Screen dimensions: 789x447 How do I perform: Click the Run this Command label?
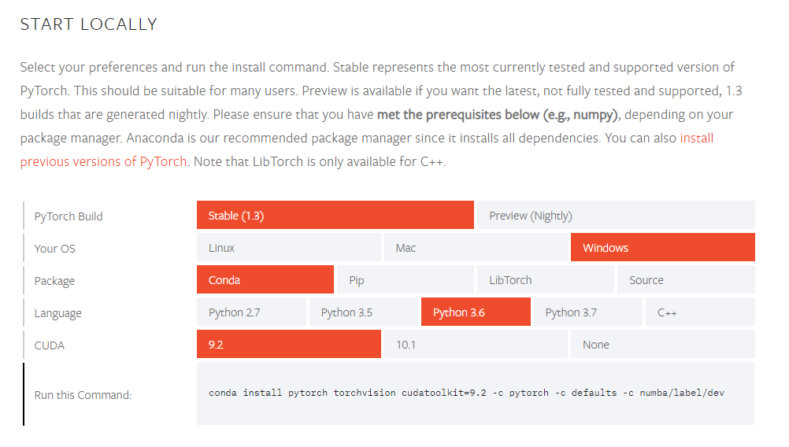83,395
